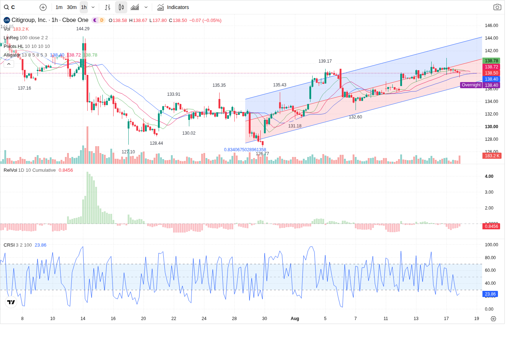Select the 1h interval
Screen dimensions: 512x342
click(x=84, y=7)
